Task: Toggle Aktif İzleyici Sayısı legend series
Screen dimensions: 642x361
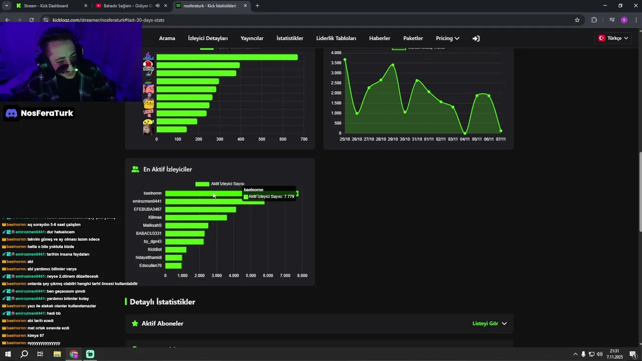Action: tap(220, 184)
